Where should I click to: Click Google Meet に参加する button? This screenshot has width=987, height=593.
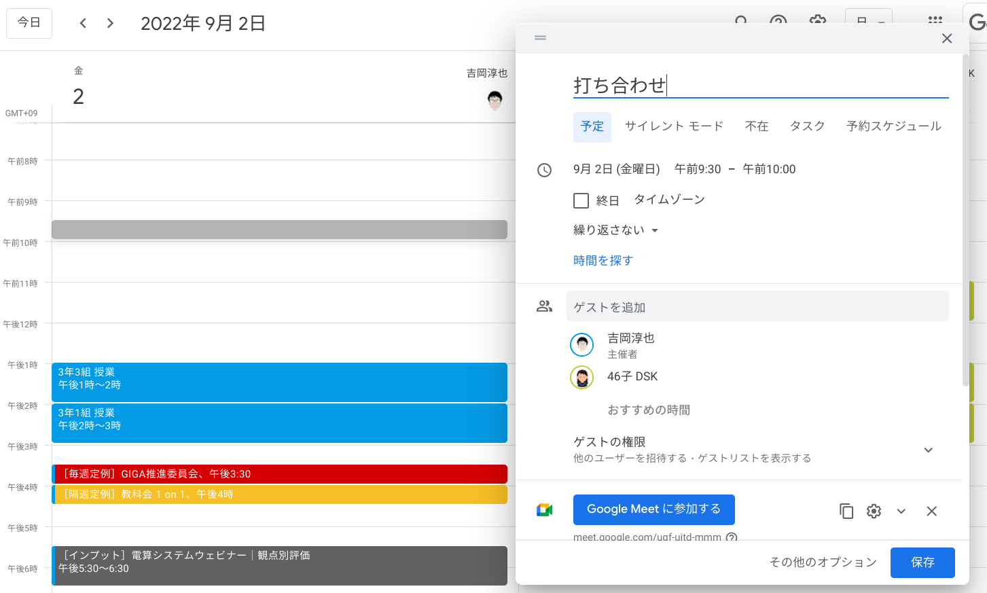pyautogui.click(x=654, y=509)
